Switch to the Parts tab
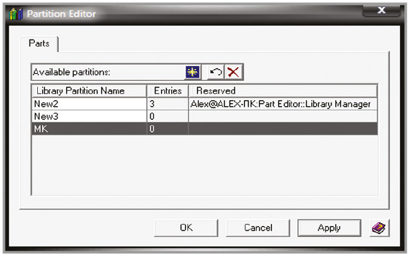409x256 pixels. click(40, 44)
